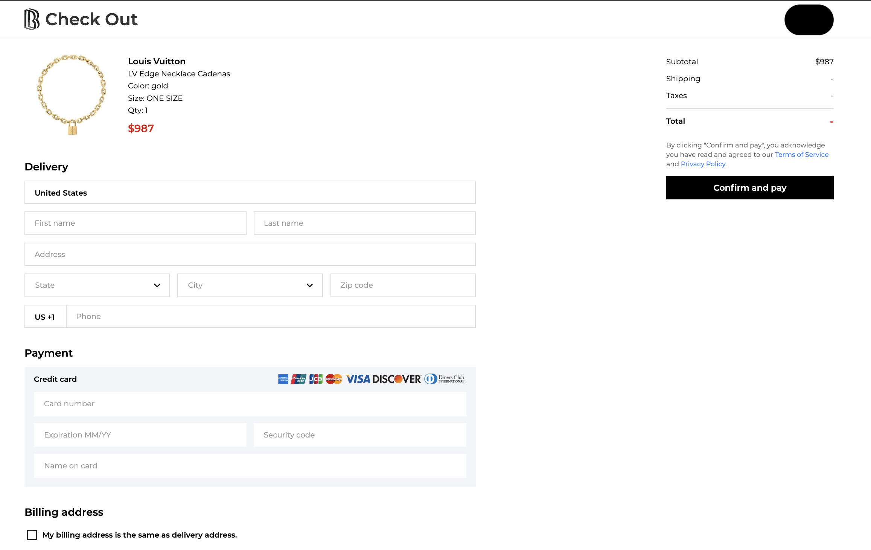Viewport: 871px width, 550px height.
Task: Open the US +1 phone code selector
Action: click(x=45, y=316)
